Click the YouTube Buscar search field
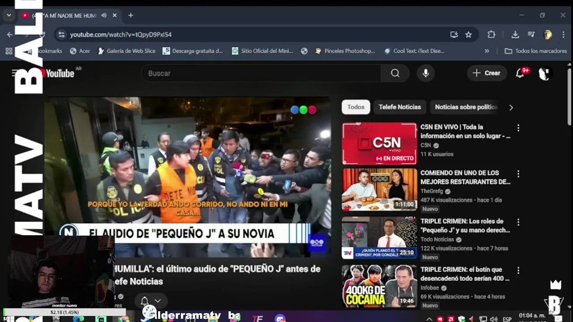The width and height of the screenshot is (573, 322). pos(261,73)
